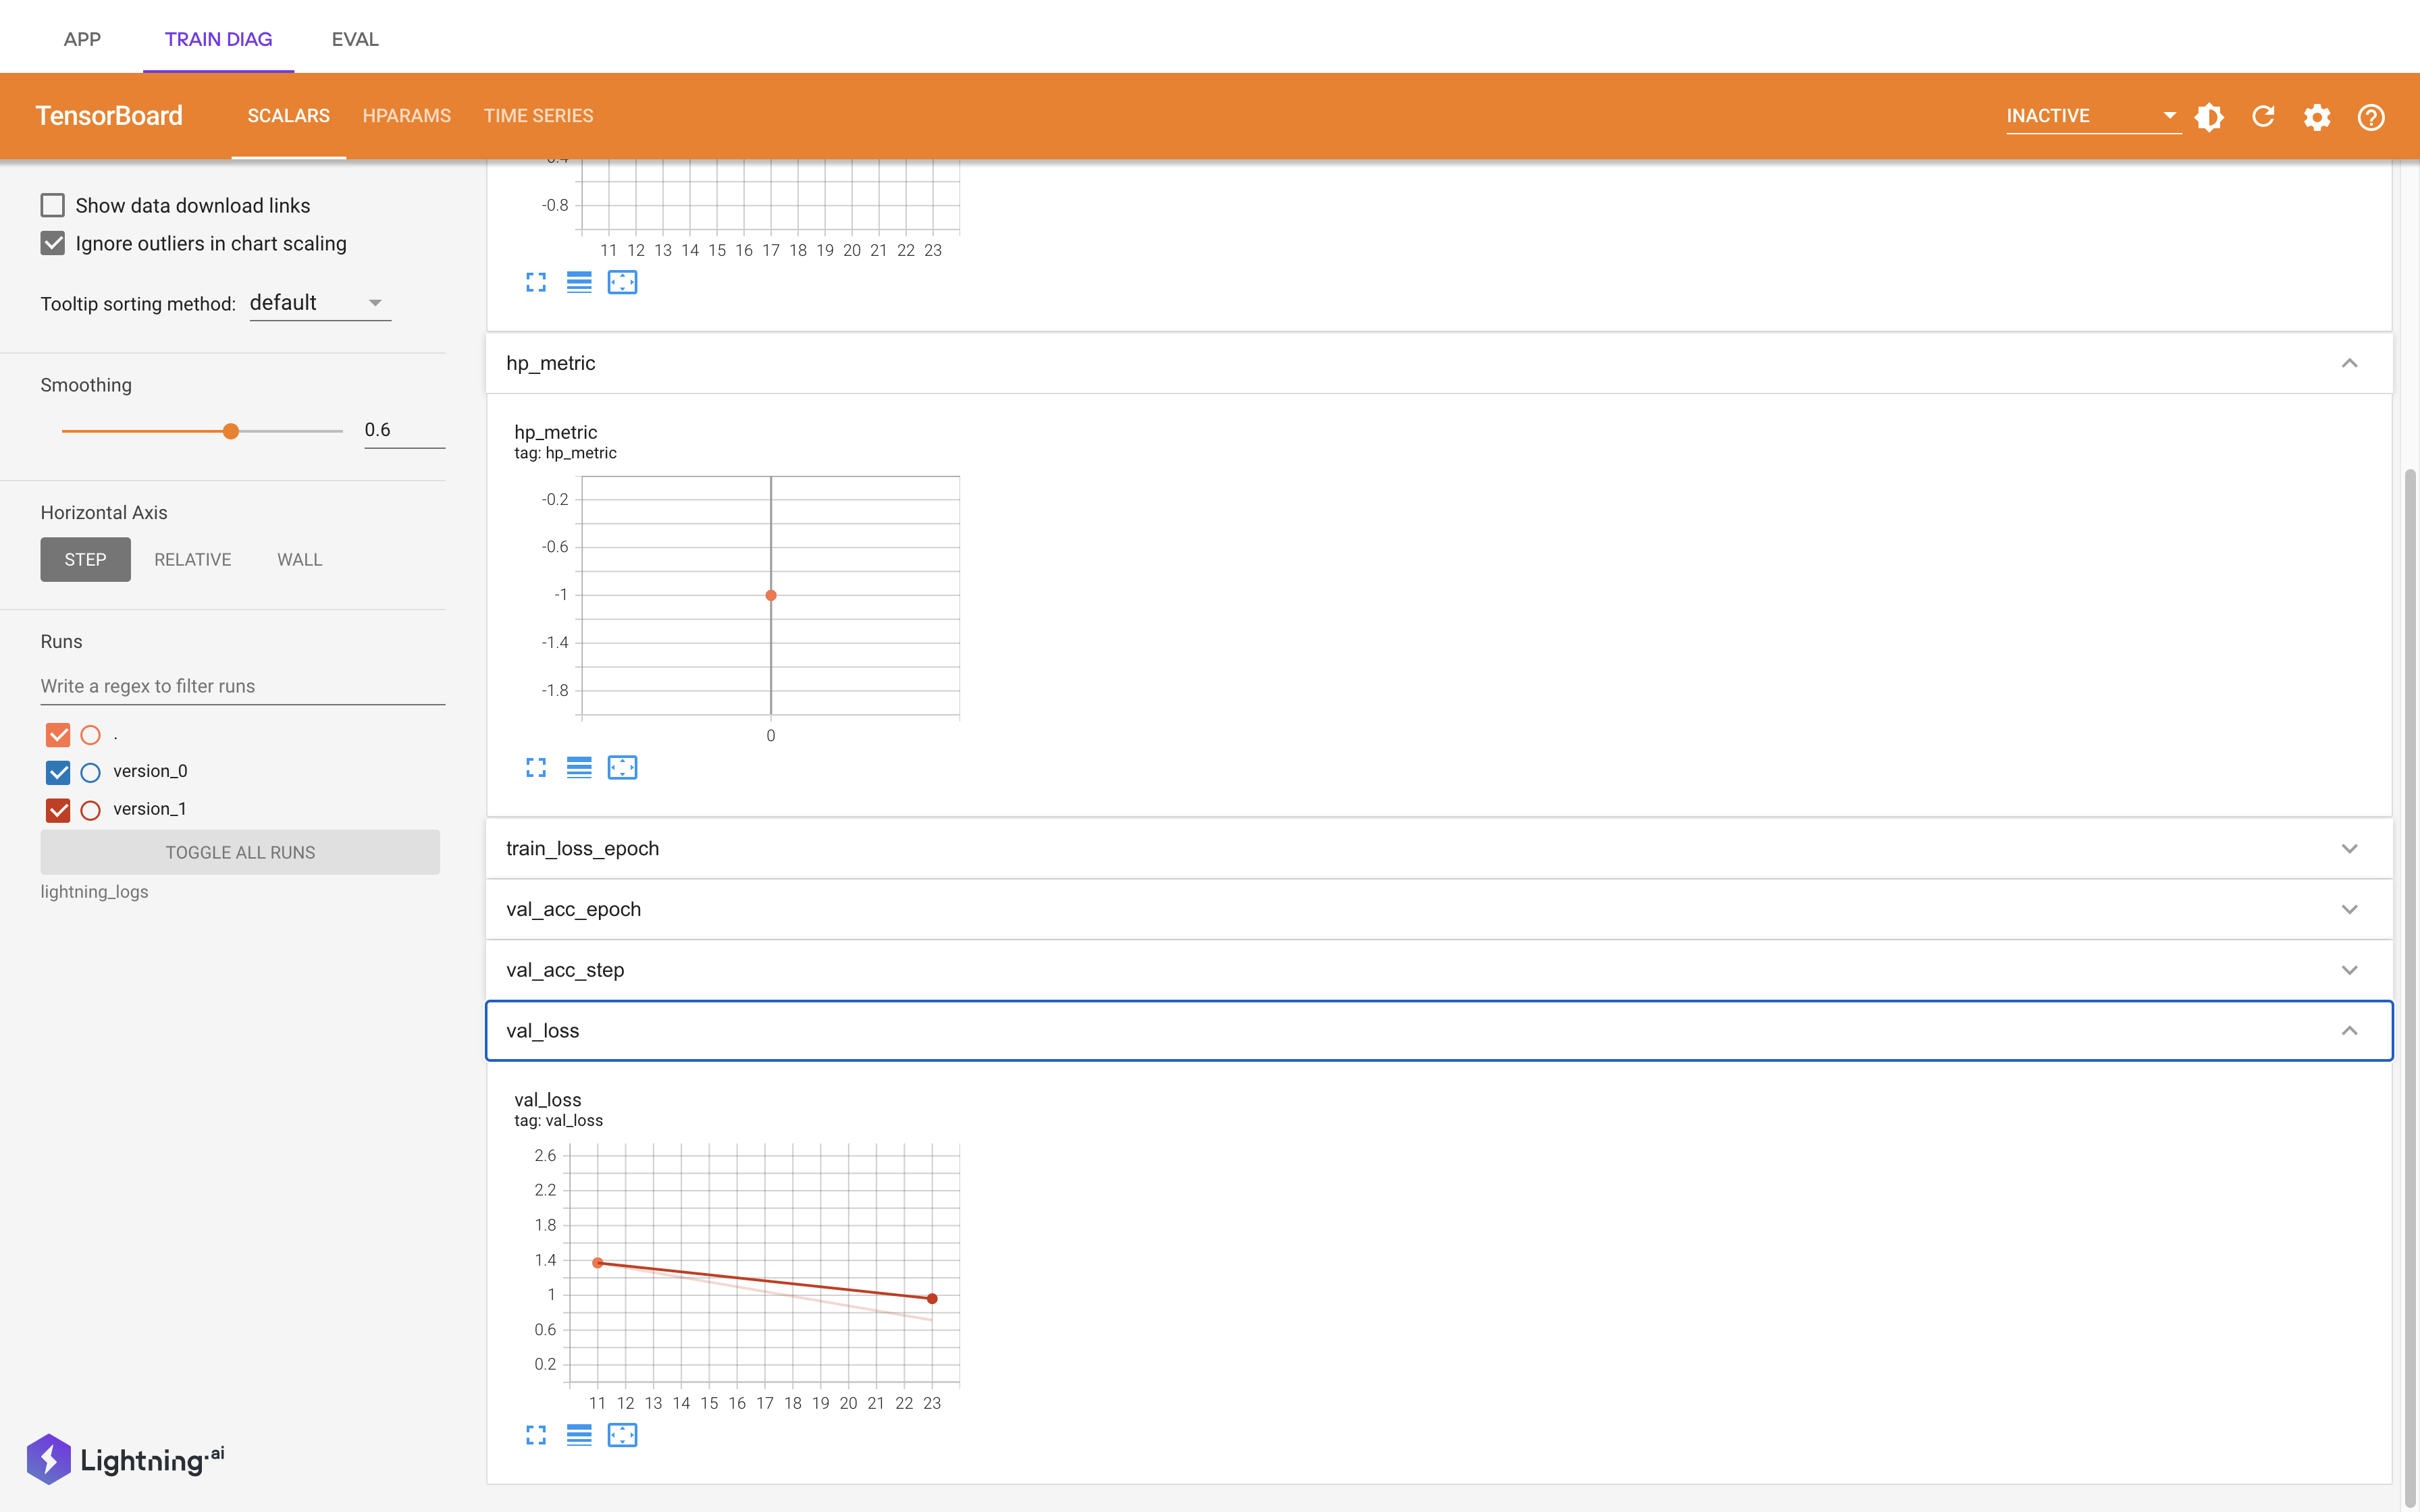
Task: Fit domain to data on hp_metric chart
Action: (622, 767)
